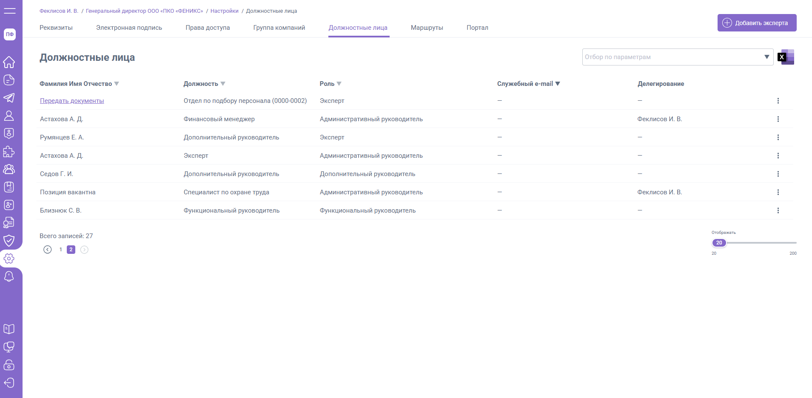This screenshot has height=398, width=812.
Task: Click the Феклисов И. В. delegation in Финансовый менеджер row
Action: coord(660,119)
